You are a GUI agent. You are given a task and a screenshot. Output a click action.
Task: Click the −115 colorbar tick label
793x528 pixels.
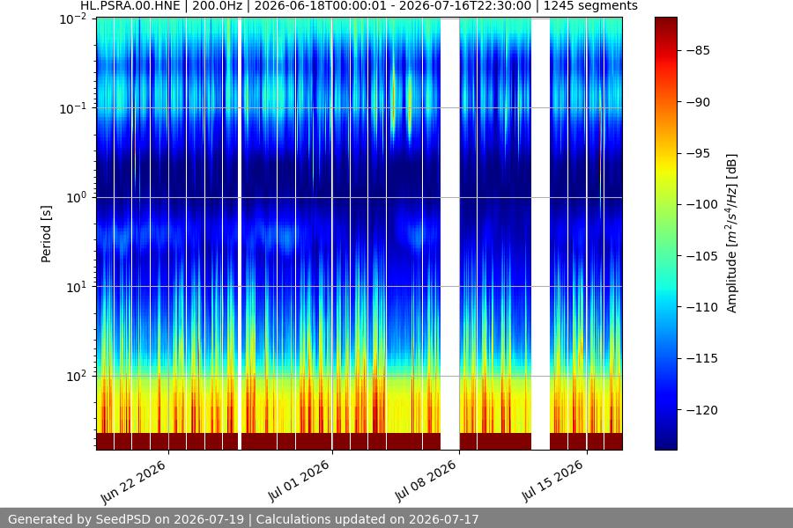(702, 358)
